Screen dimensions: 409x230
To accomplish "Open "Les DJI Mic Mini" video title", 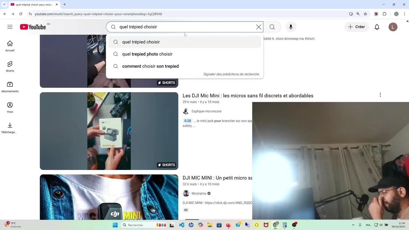I will [x=248, y=96].
